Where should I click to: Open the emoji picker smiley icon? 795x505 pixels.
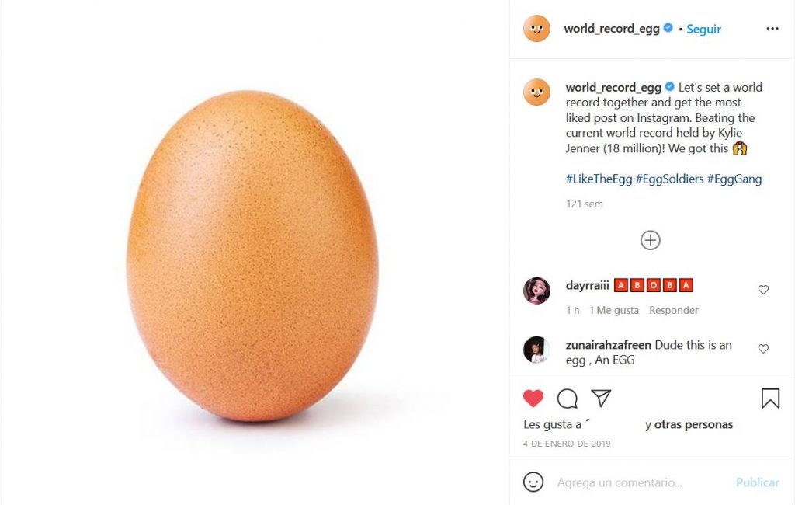tap(533, 482)
